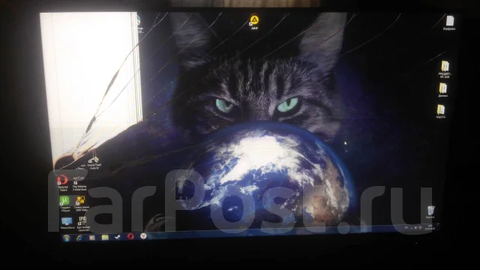Launch Opera from the taskbar
The height and width of the screenshot is (270, 480).
tap(130, 236)
